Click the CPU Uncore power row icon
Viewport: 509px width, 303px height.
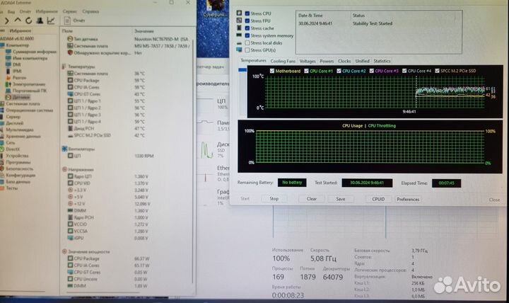(70, 279)
